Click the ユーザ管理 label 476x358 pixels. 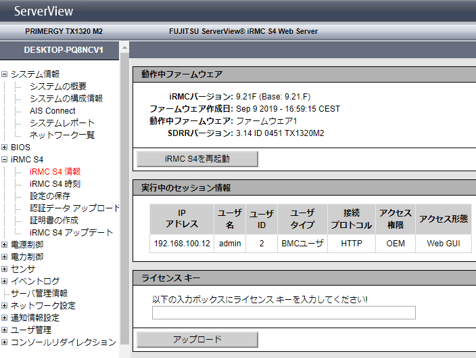point(31,330)
